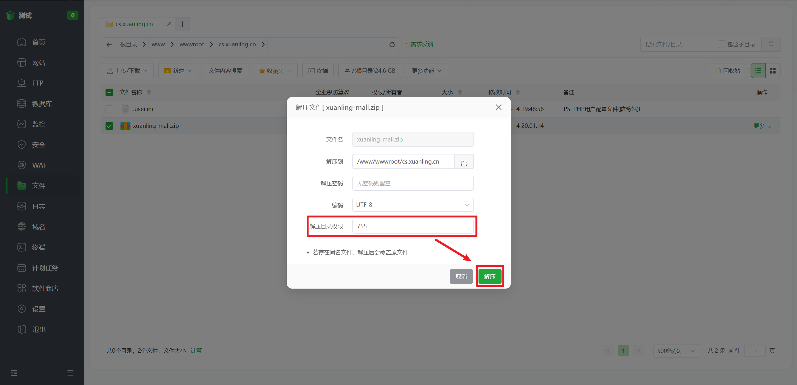Switch to the cs.xuanling.cn tab
This screenshot has width=797, height=385.
coord(134,24)
